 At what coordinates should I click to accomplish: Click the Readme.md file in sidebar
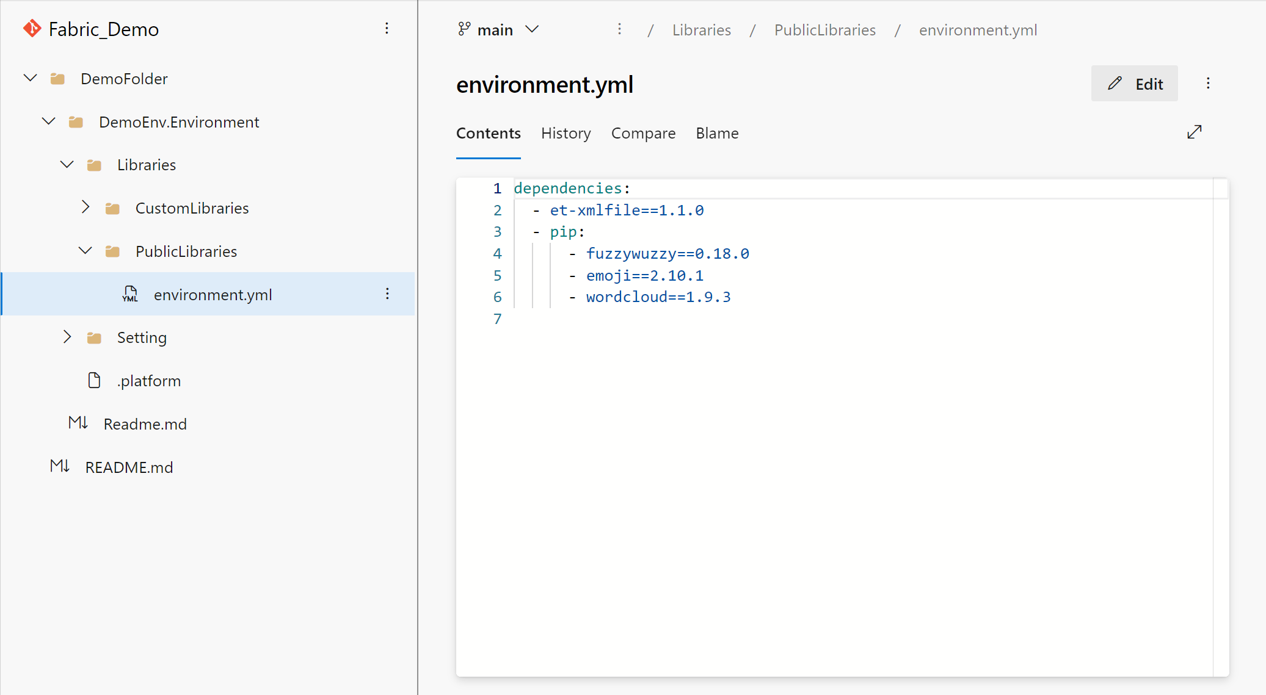145,423
